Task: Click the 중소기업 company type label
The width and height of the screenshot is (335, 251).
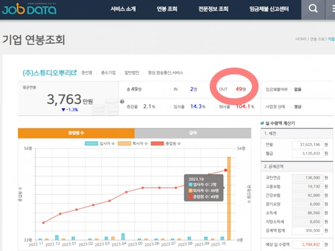Action: coord(109,73)
